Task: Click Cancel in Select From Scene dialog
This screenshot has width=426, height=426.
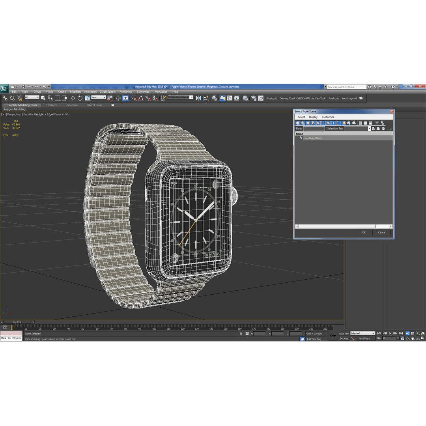Action: (382, 232)
